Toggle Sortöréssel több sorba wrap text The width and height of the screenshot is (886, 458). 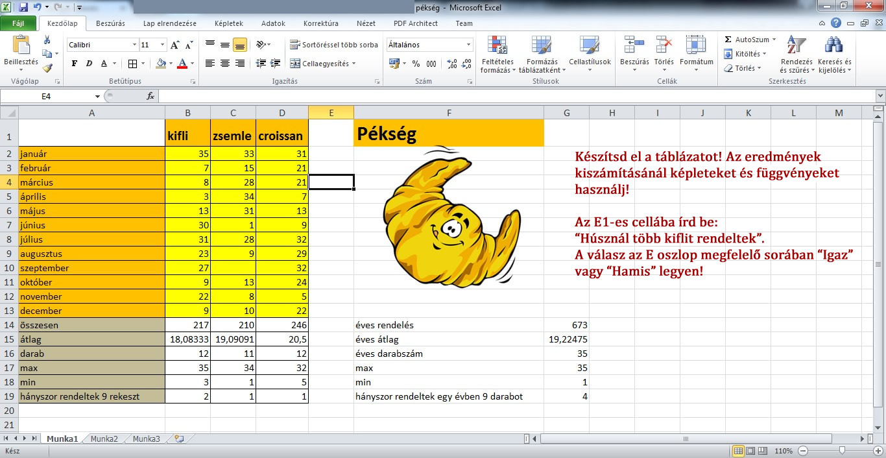(334, 45)
